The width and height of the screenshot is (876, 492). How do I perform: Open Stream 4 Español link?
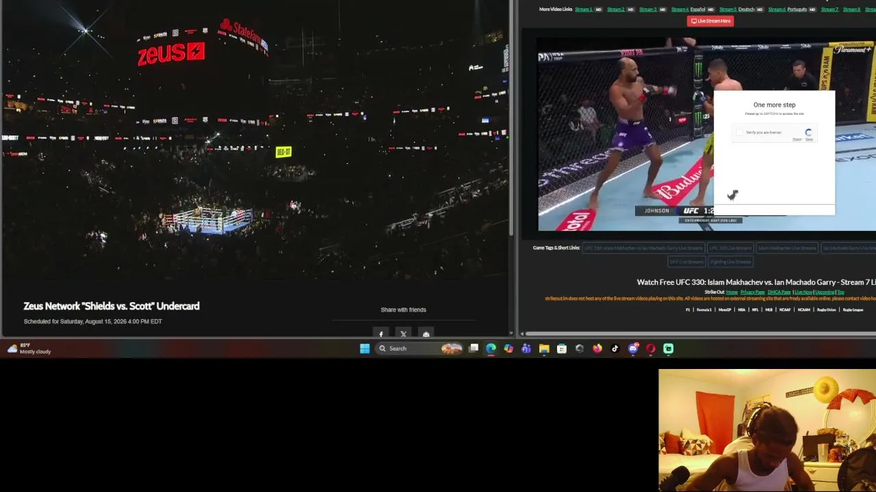click(688, 10)
